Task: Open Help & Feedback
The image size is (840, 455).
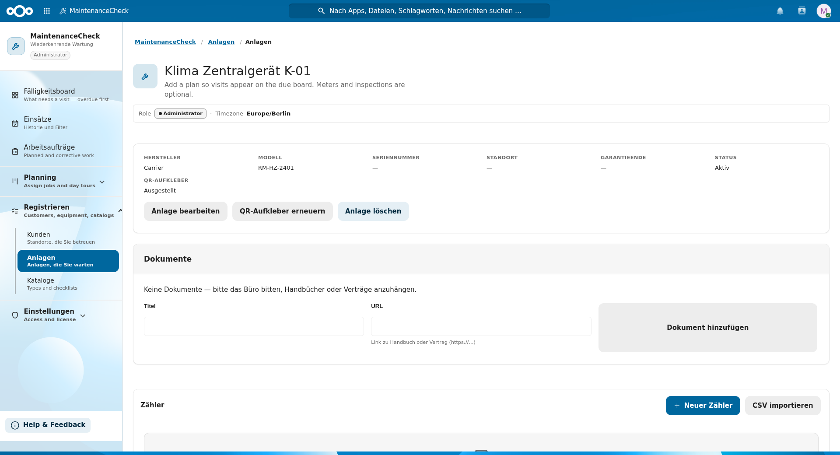Action: (48, 425)
